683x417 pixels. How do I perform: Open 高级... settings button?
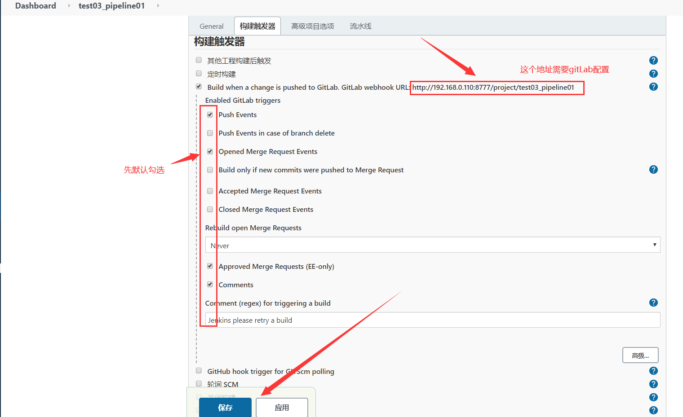coord(640,355)
